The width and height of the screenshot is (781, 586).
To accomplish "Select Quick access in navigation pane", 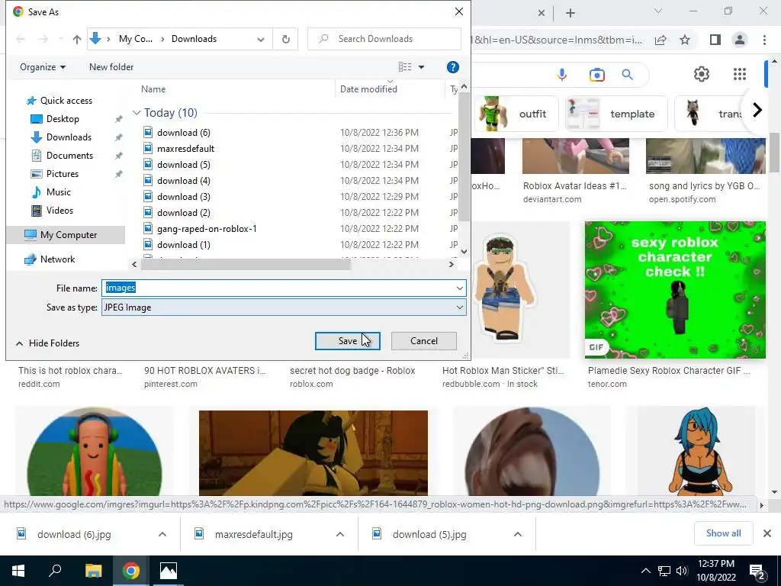I will (66, 101).
